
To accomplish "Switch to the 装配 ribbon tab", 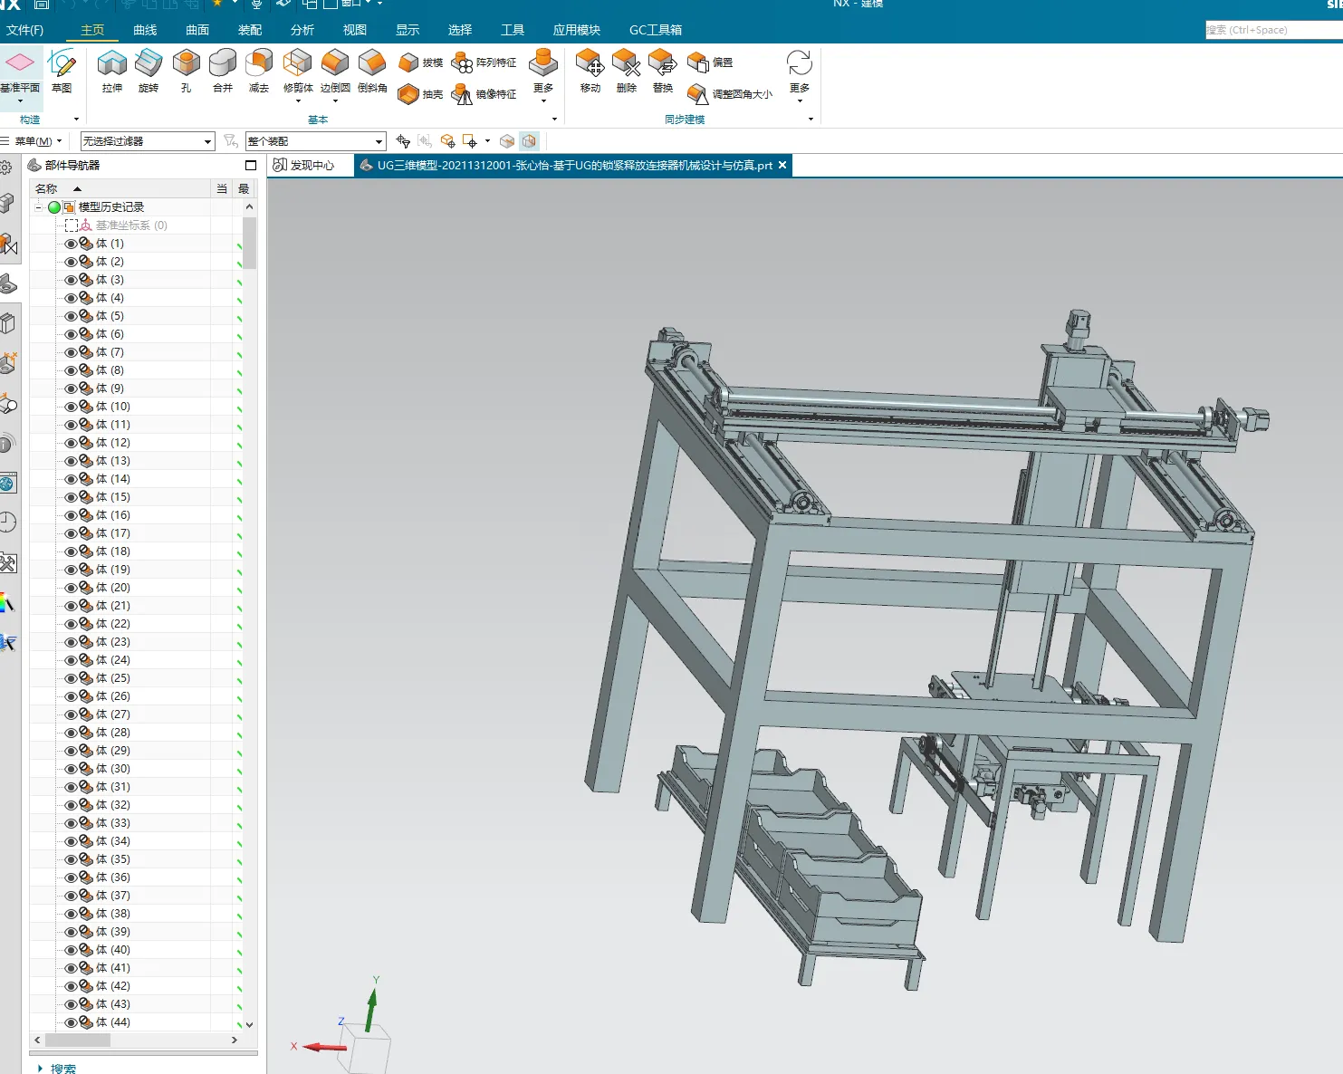I will 250,30.
